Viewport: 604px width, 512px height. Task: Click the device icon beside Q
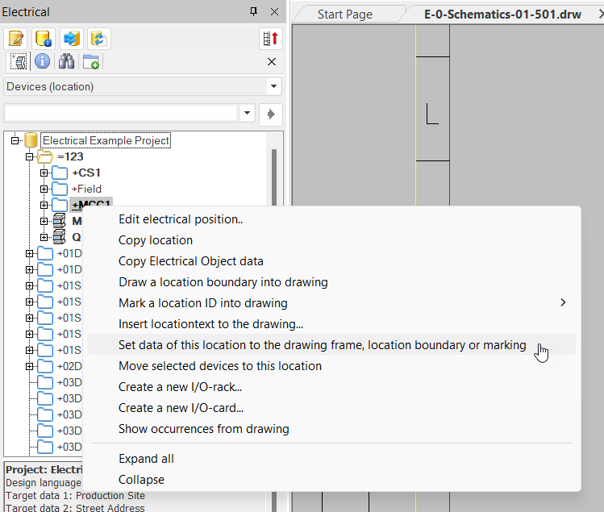(x=60, y=236)
